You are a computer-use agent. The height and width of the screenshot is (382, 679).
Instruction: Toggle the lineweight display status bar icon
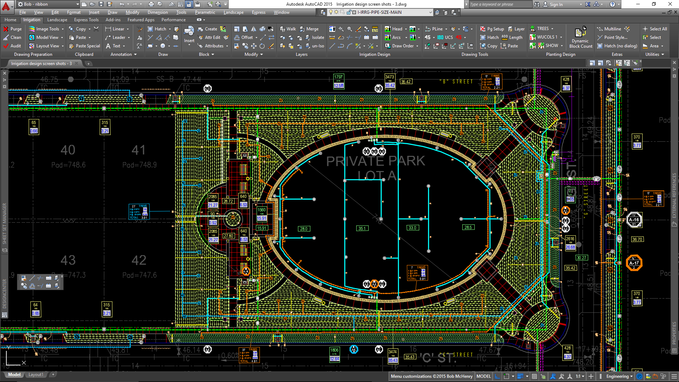[x=520, y=376]
